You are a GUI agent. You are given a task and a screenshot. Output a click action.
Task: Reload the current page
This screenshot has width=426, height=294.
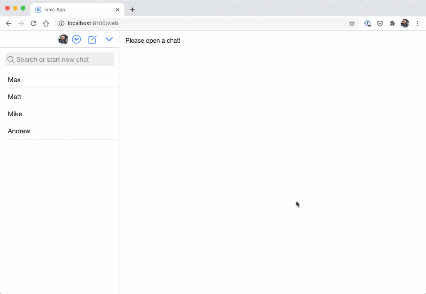coord(33,24)
